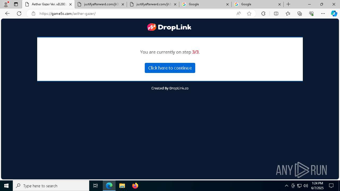Click the Edge icon on taskbar

pos(109,186)
